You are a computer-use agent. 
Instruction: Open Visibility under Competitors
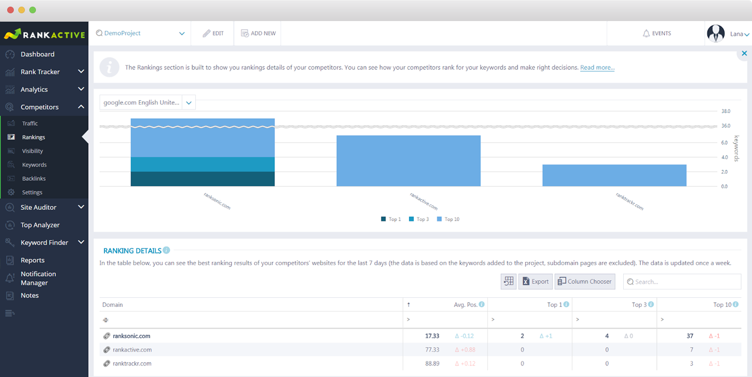click(x=33, y=151)
